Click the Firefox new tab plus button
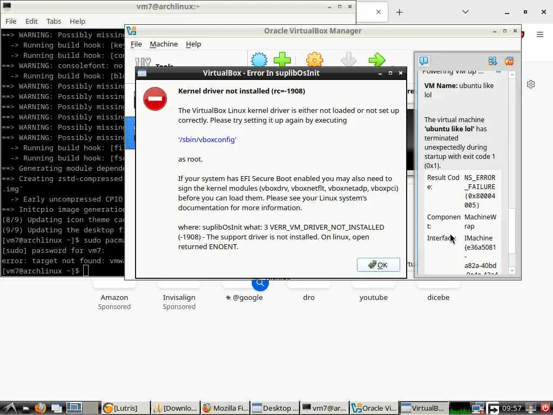 click(399, 12)
